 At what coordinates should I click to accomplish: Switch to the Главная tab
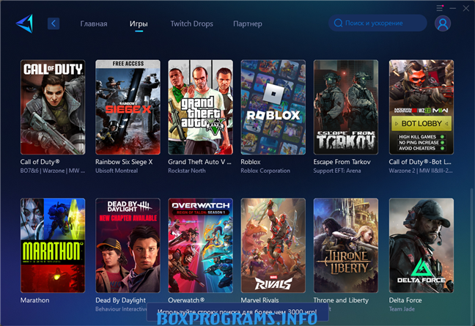(94, 23)
